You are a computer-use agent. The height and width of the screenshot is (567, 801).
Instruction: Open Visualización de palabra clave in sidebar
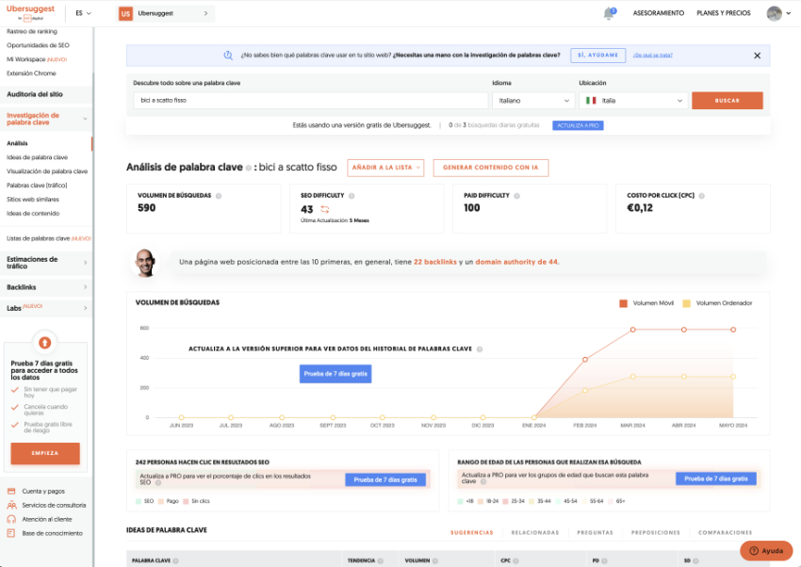click(x=47, y=171)
